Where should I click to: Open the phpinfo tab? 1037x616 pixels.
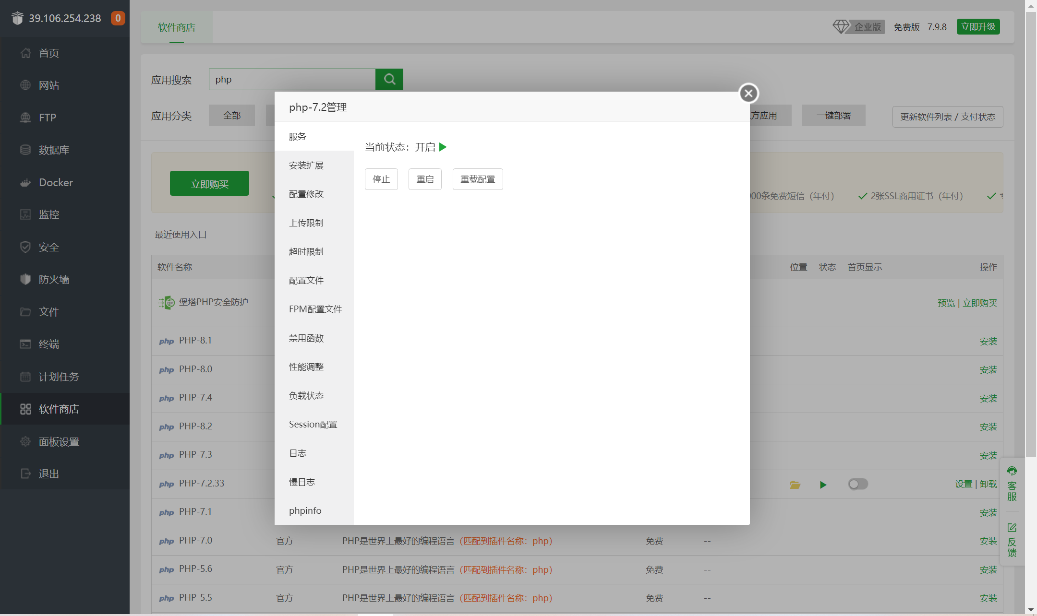tap(305, 510)
